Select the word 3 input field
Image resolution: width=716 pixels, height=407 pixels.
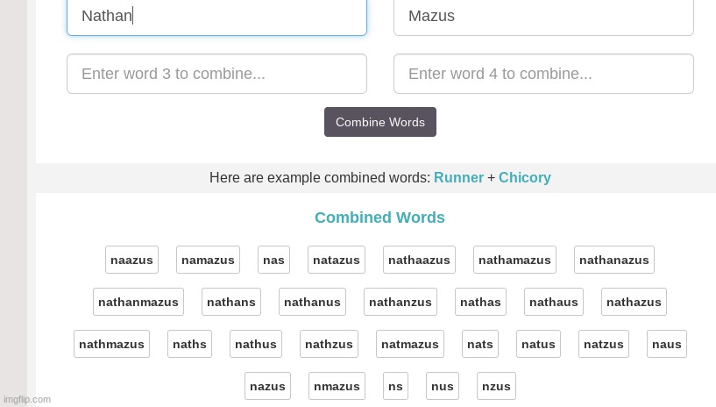(216, 74)
